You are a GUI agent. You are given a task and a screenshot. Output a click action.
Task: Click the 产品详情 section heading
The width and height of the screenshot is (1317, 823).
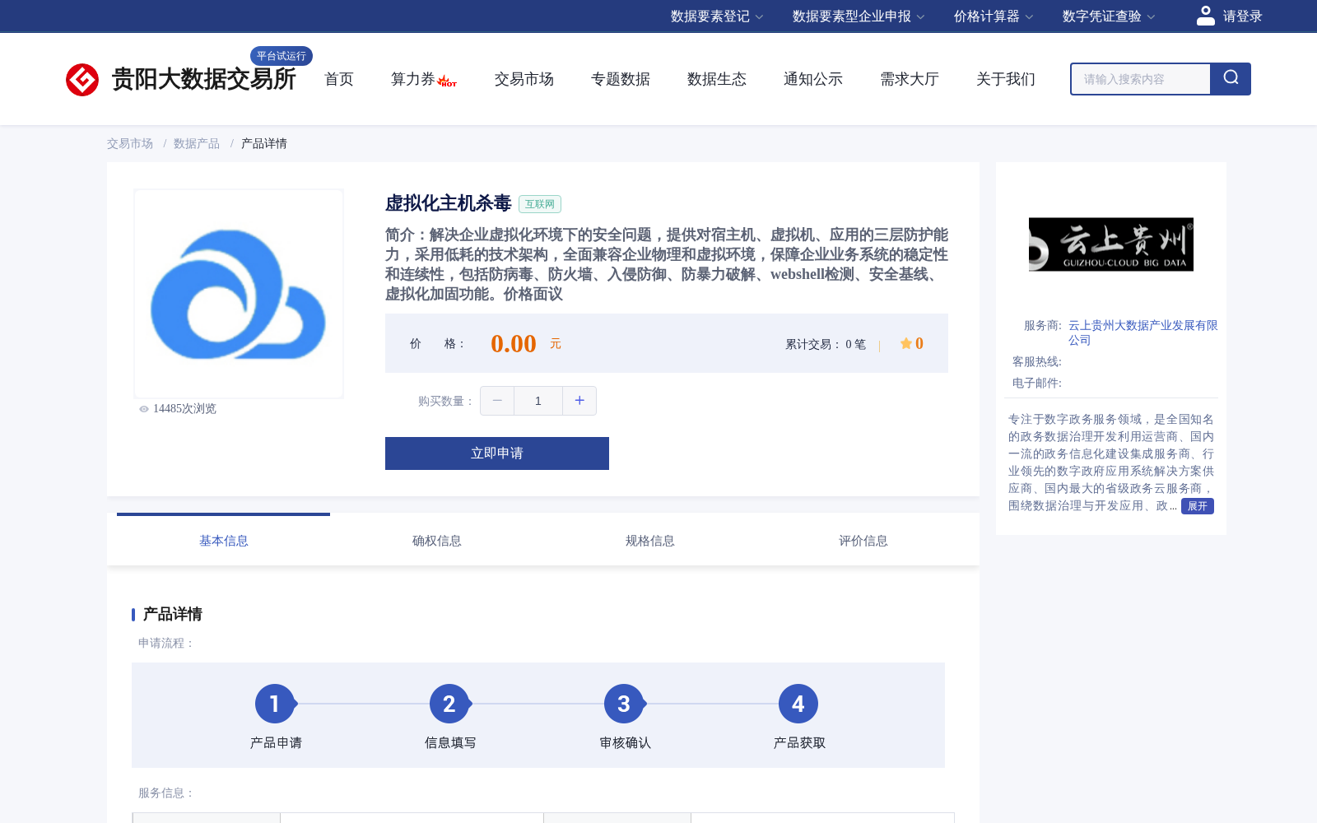[173, 614]
